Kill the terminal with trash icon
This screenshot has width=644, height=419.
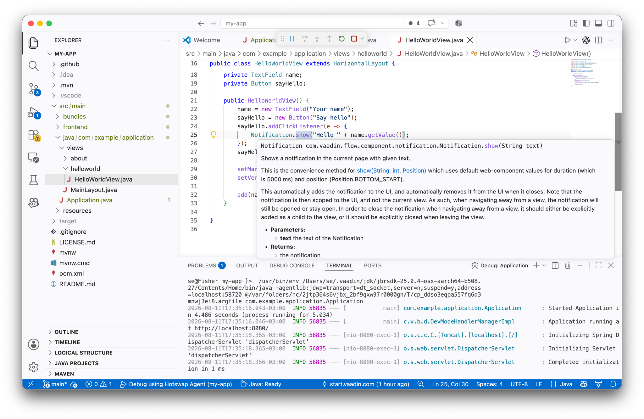[568, 265]
